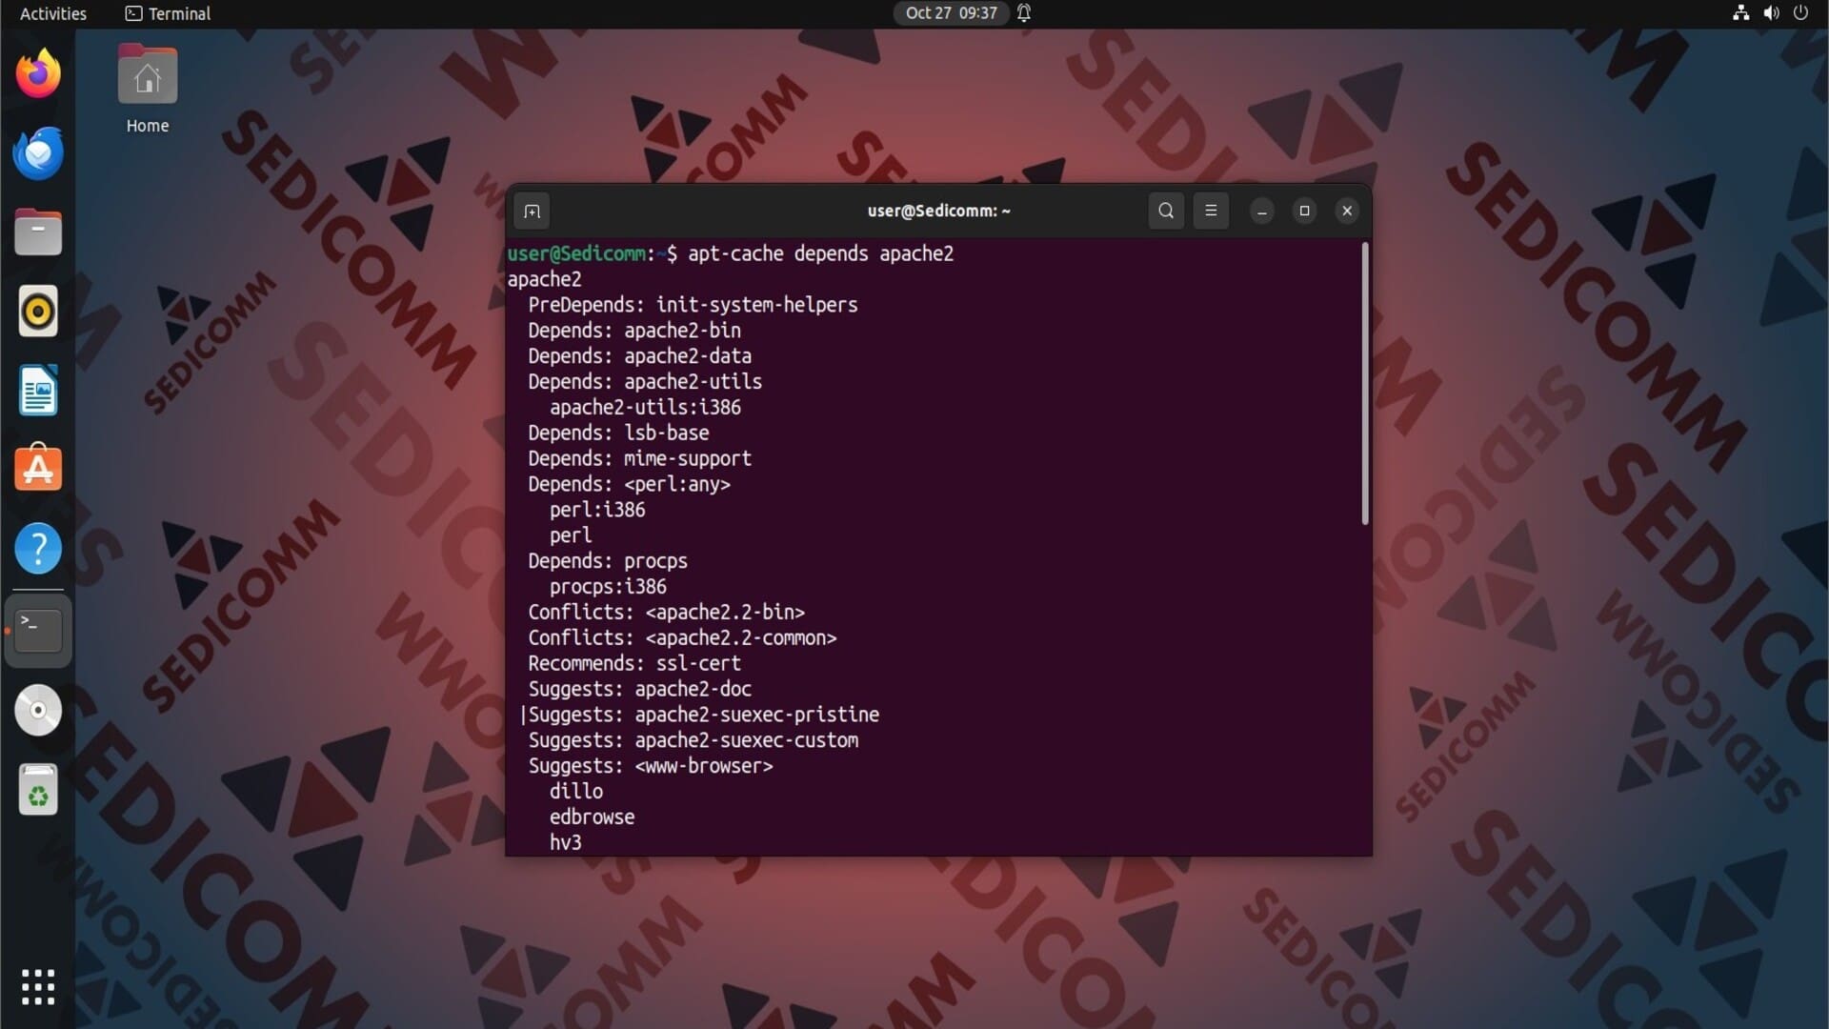The height and width of the screenshot is (1029, 1829).
Task: Click the terminal vertical scrollbar
Action: pos(1364,383)
